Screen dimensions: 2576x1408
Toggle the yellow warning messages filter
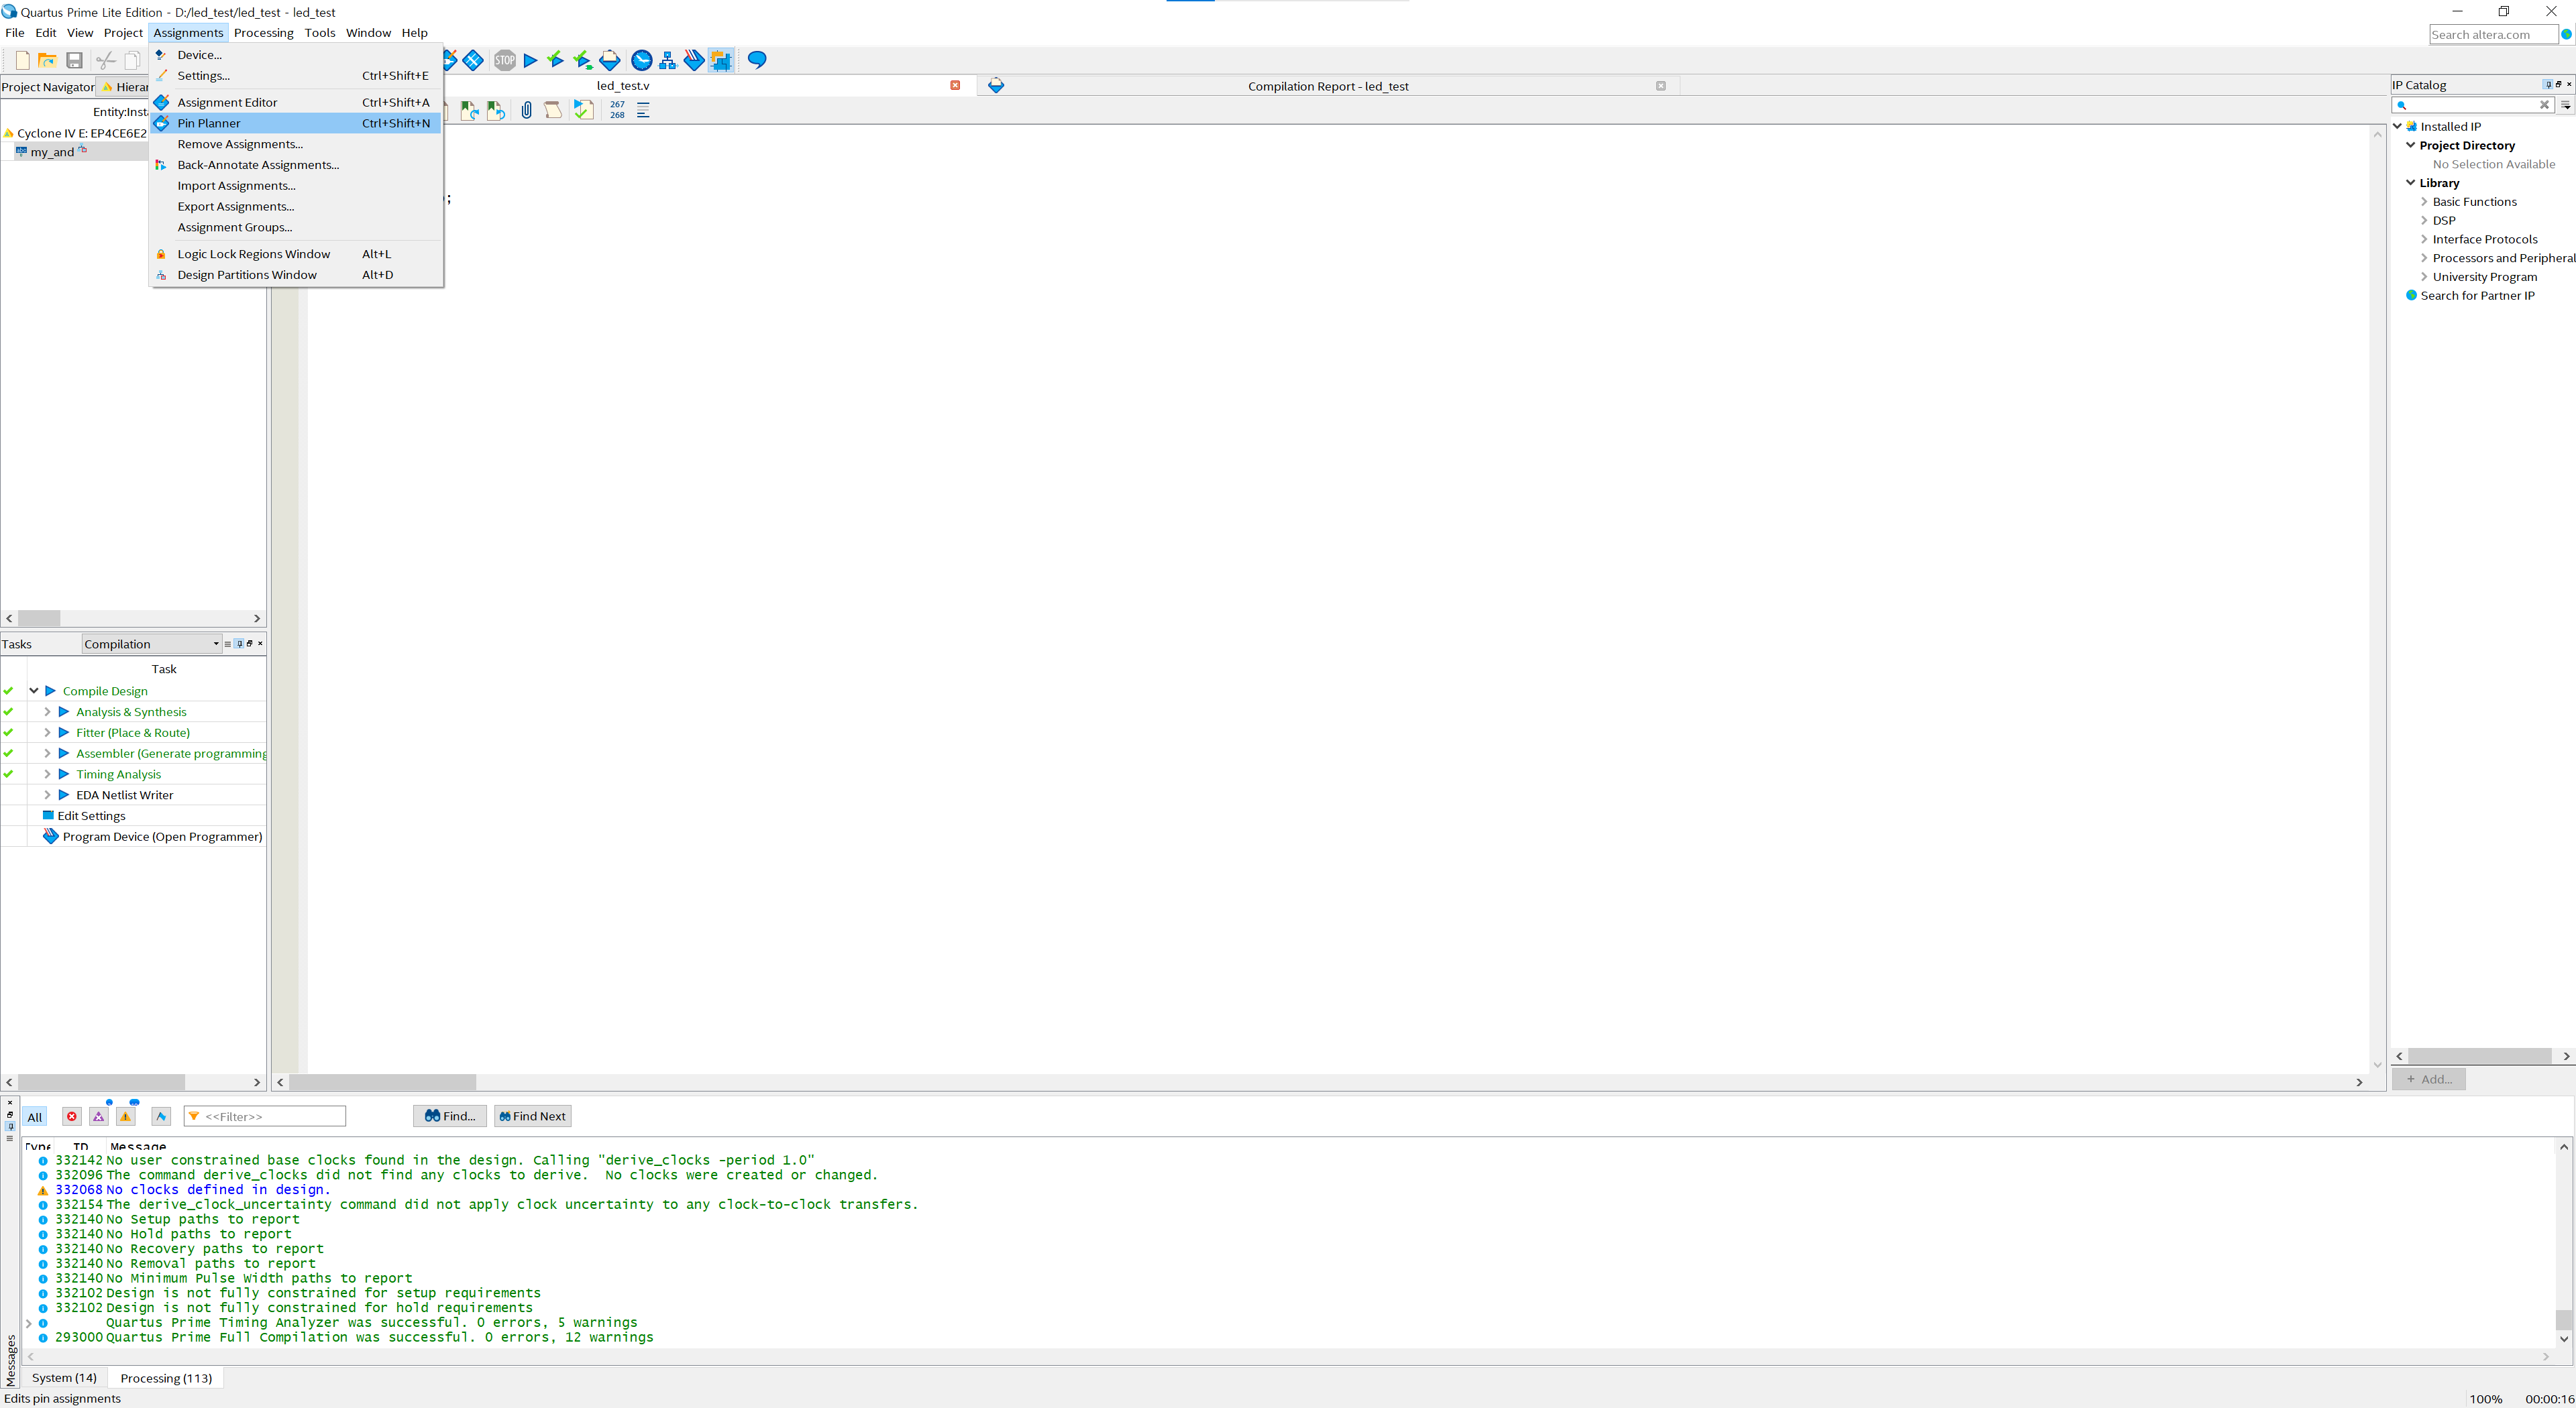[x=126, y=1116]
